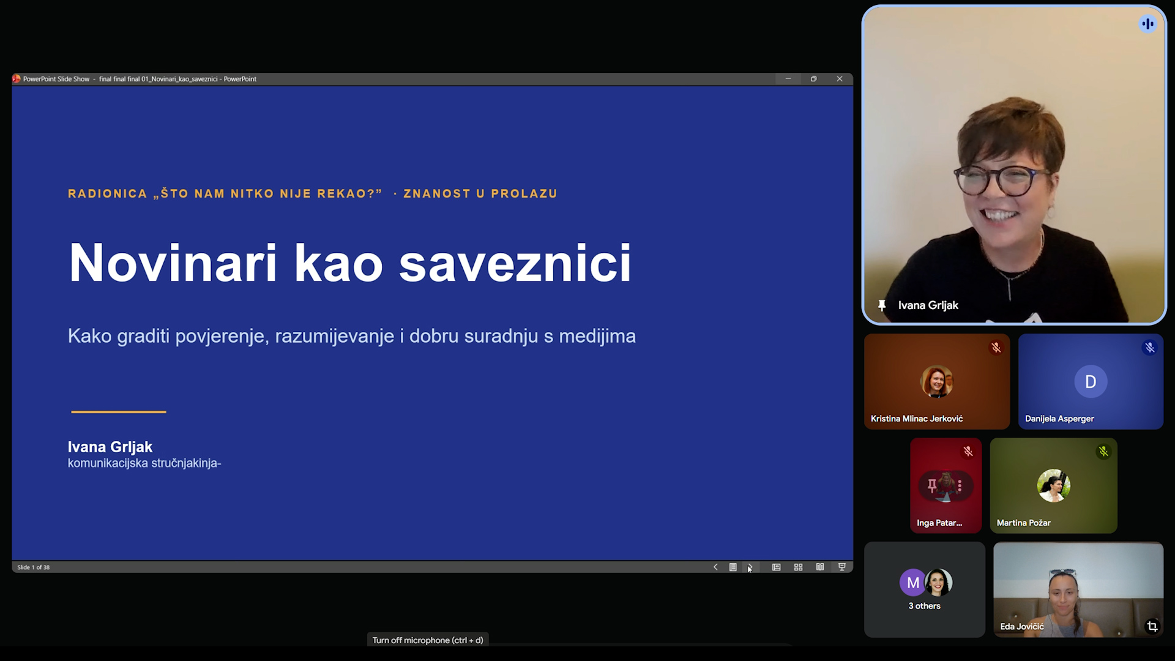Select Kristina Mlinac Jerković participant tile
This screenshot has height=661, width=1175.
pyautogui.click(x=937, y=381)
